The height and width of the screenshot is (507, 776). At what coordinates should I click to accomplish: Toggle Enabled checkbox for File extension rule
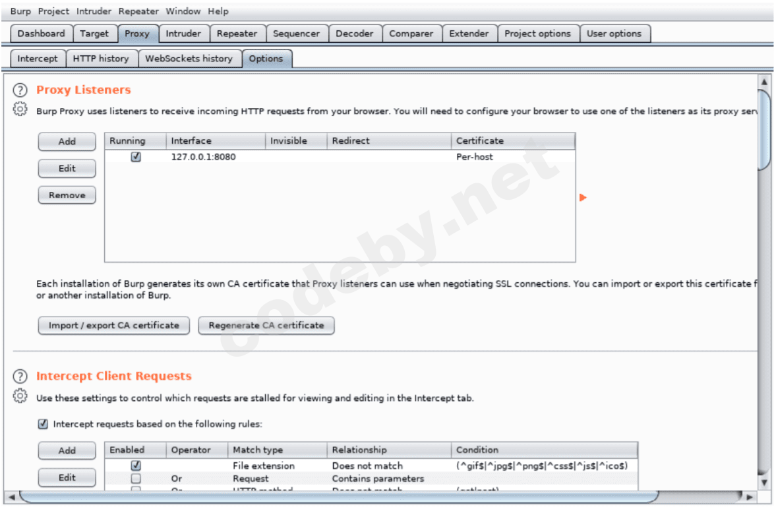tap(136, 465)
